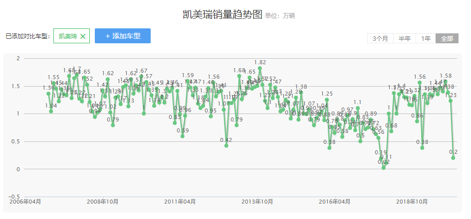Click the data point labeled 0.95
The width and height of the screenshot is (471, 219).
(x=211, y=116)
